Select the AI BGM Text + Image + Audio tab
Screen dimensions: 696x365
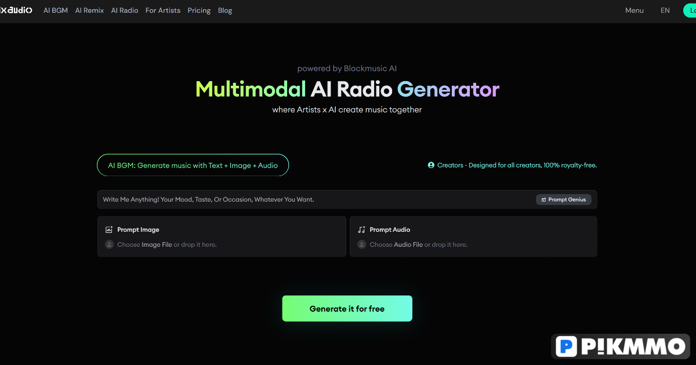(193, 165)
